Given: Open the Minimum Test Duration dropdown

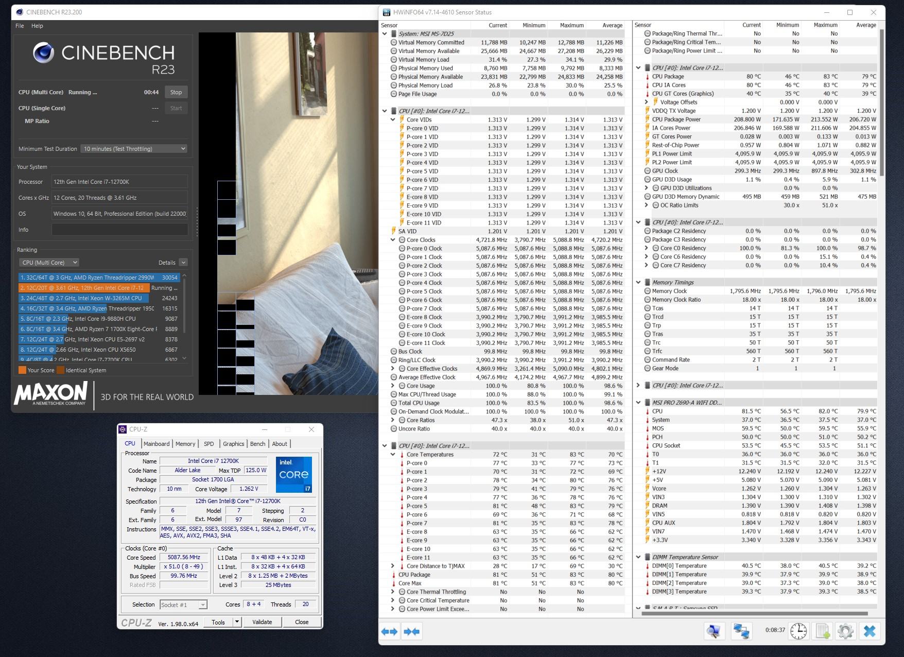Looking at the screenshot, I should [134, 149].
